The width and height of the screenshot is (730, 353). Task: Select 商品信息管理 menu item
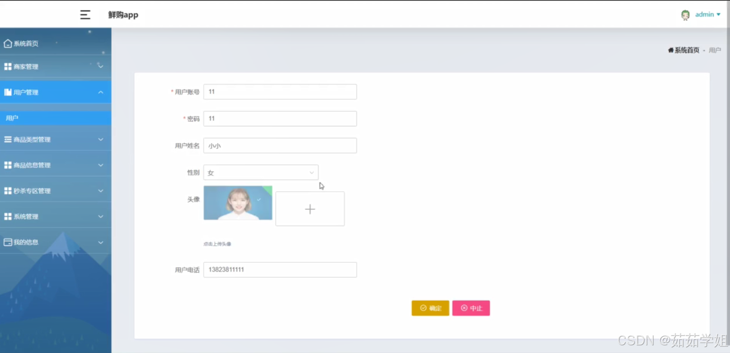56,165
